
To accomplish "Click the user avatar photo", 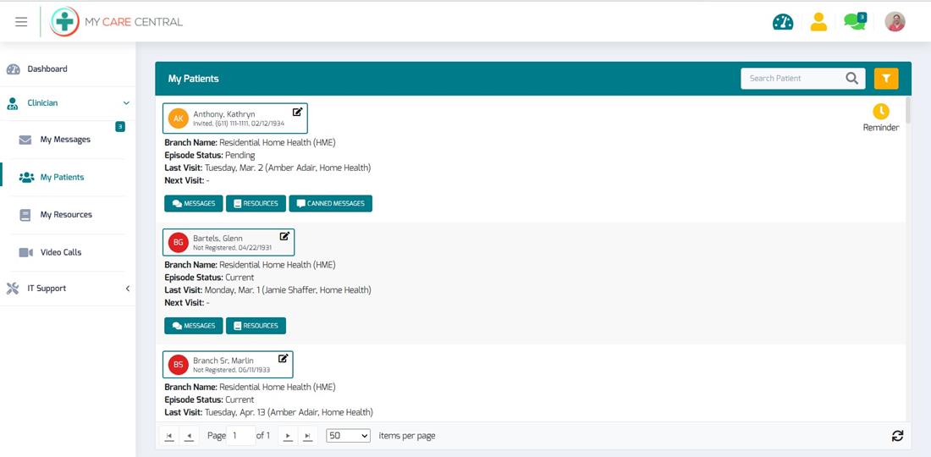I will click(895, 22).
